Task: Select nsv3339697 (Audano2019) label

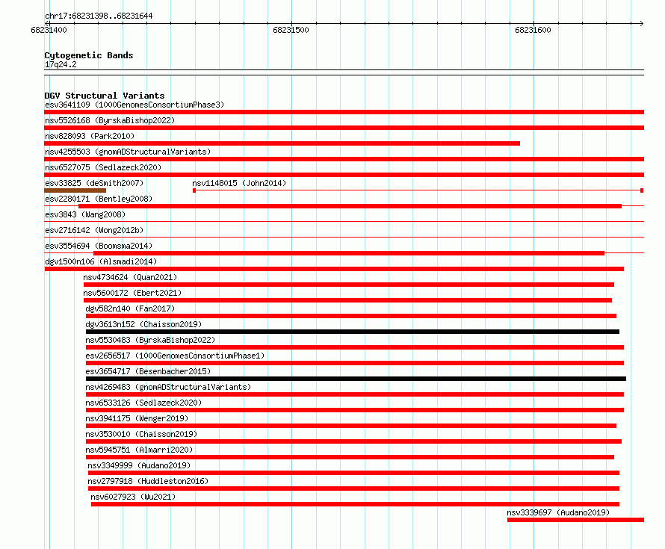Action: pos(558,512)
